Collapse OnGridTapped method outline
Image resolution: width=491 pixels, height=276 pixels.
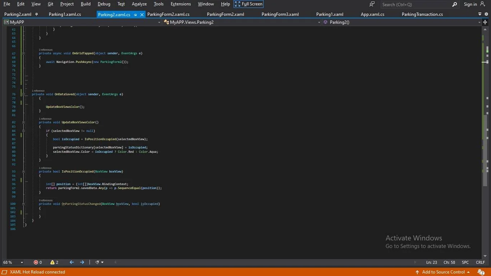point(23,54)
